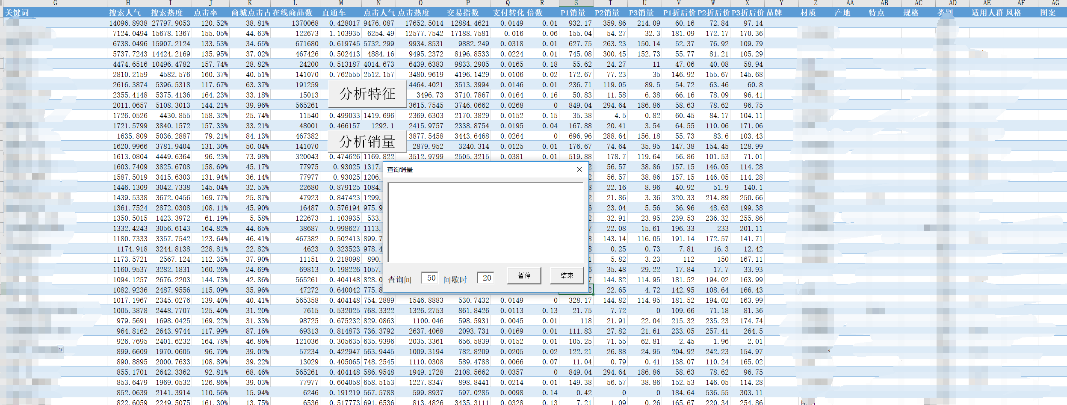Focus the 查询间 field showing 50
The image size is (1067, 405).
click(430, 278)
